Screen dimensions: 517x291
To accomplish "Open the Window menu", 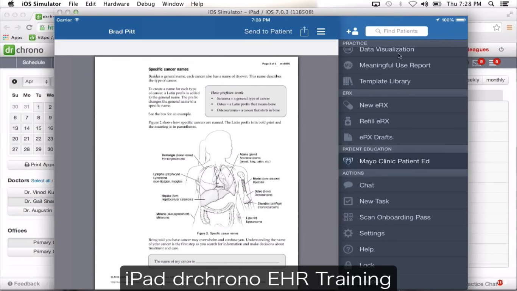I will pyautogui.click(x=173, y=4).
